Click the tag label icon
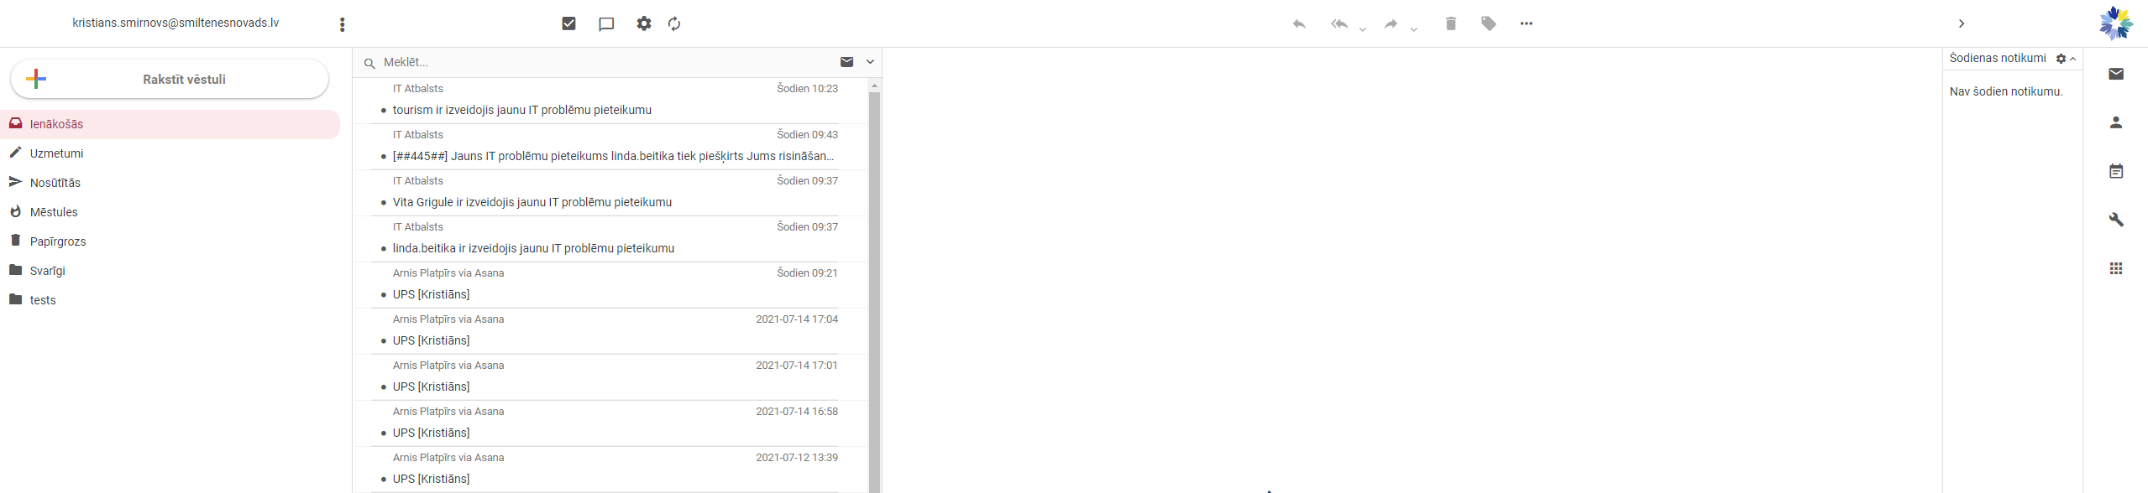Viewport: 2148px width, 493px height. pos(1489,24)
